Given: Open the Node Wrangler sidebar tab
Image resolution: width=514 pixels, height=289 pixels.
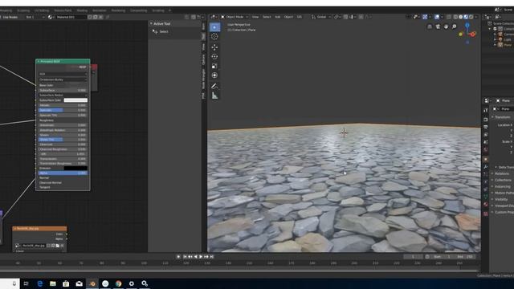Looking at the screenshot, I should 203,79.
